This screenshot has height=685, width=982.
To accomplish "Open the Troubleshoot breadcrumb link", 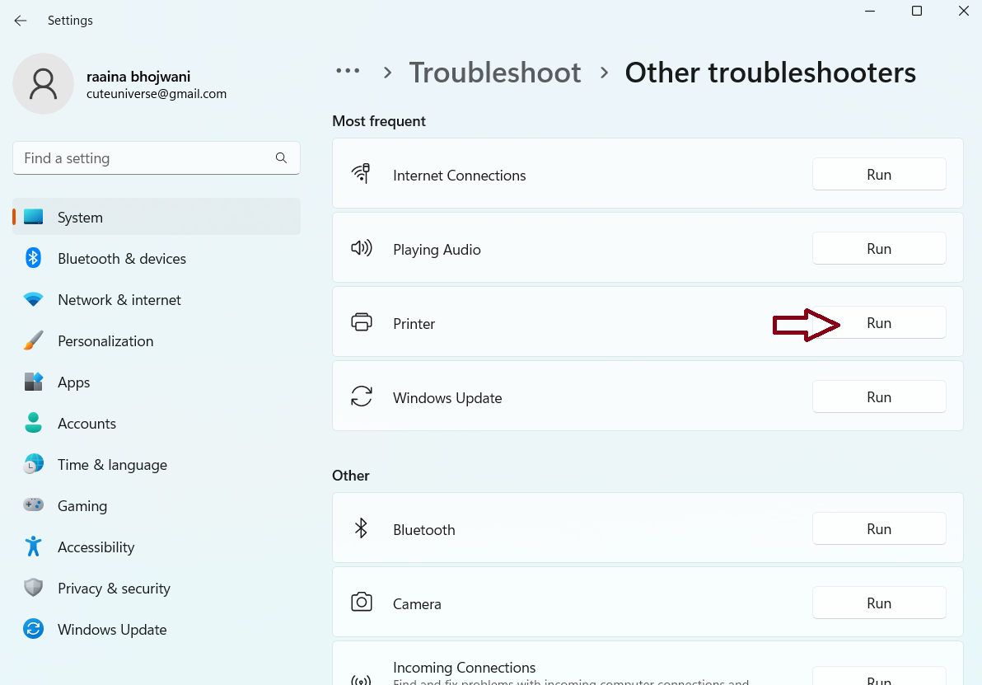I will click(x=494, y=73).
